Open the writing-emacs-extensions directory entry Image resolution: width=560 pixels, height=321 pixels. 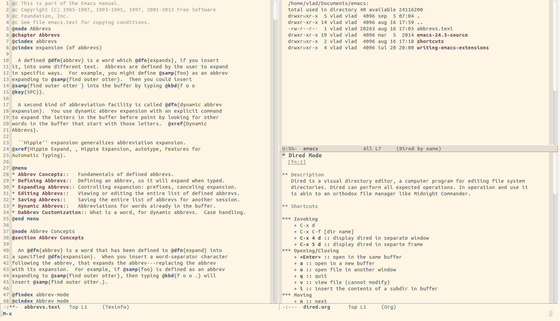(x=453, y=48)
